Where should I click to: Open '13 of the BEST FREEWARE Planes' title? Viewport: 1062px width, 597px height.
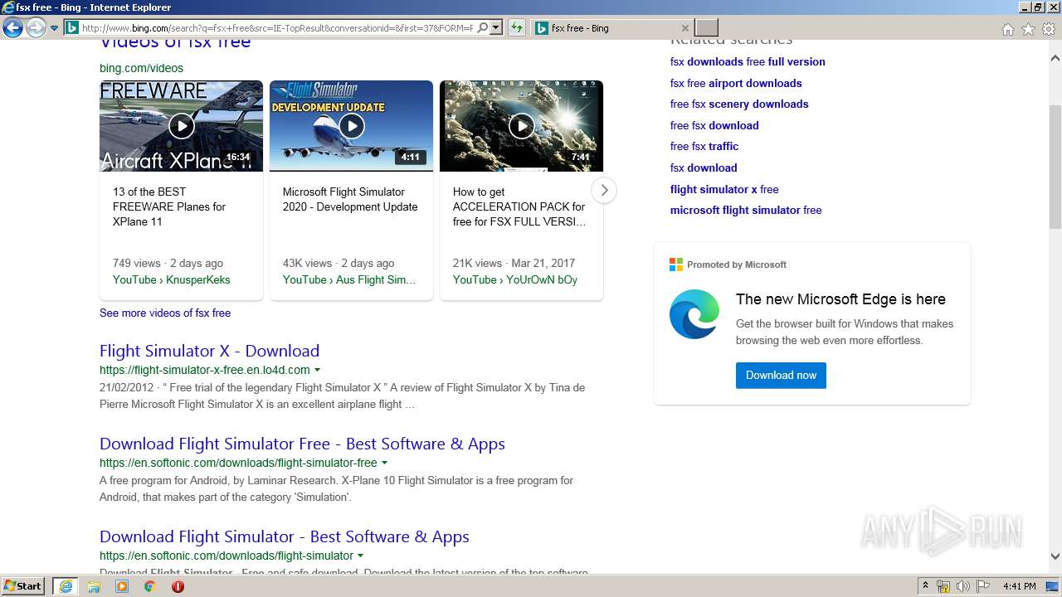(169, 206)
